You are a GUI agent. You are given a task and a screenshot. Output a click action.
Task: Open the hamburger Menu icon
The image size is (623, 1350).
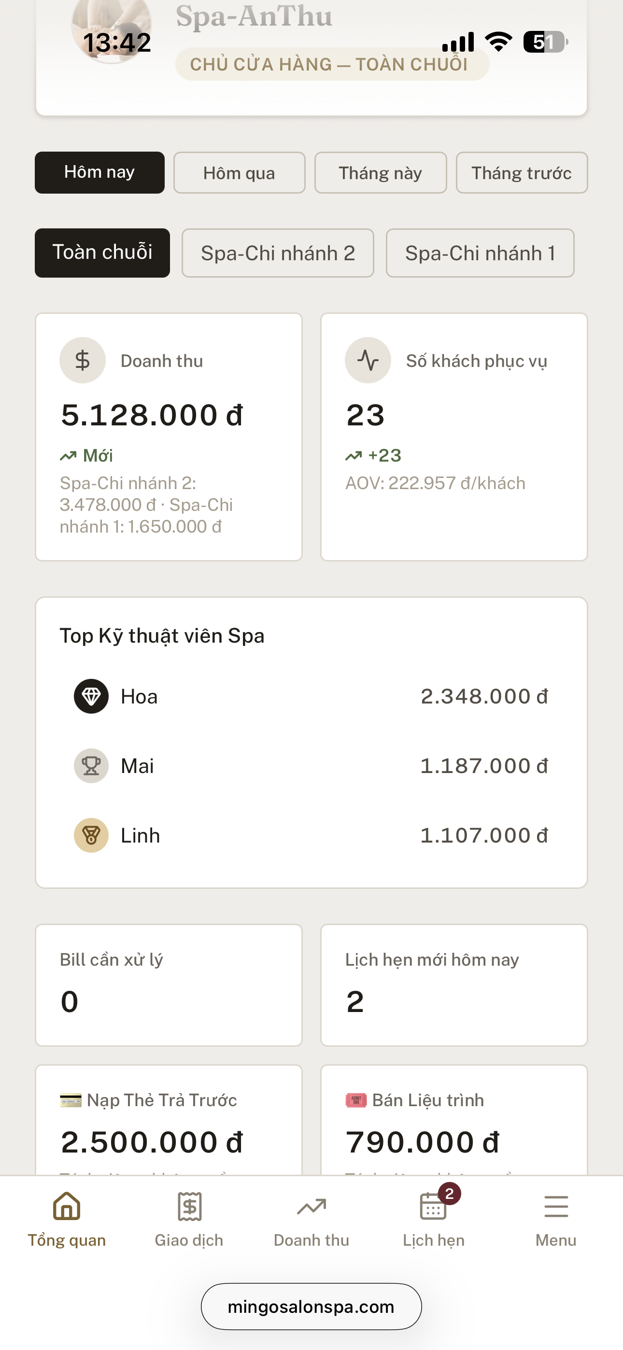(x=556, y=1207)
